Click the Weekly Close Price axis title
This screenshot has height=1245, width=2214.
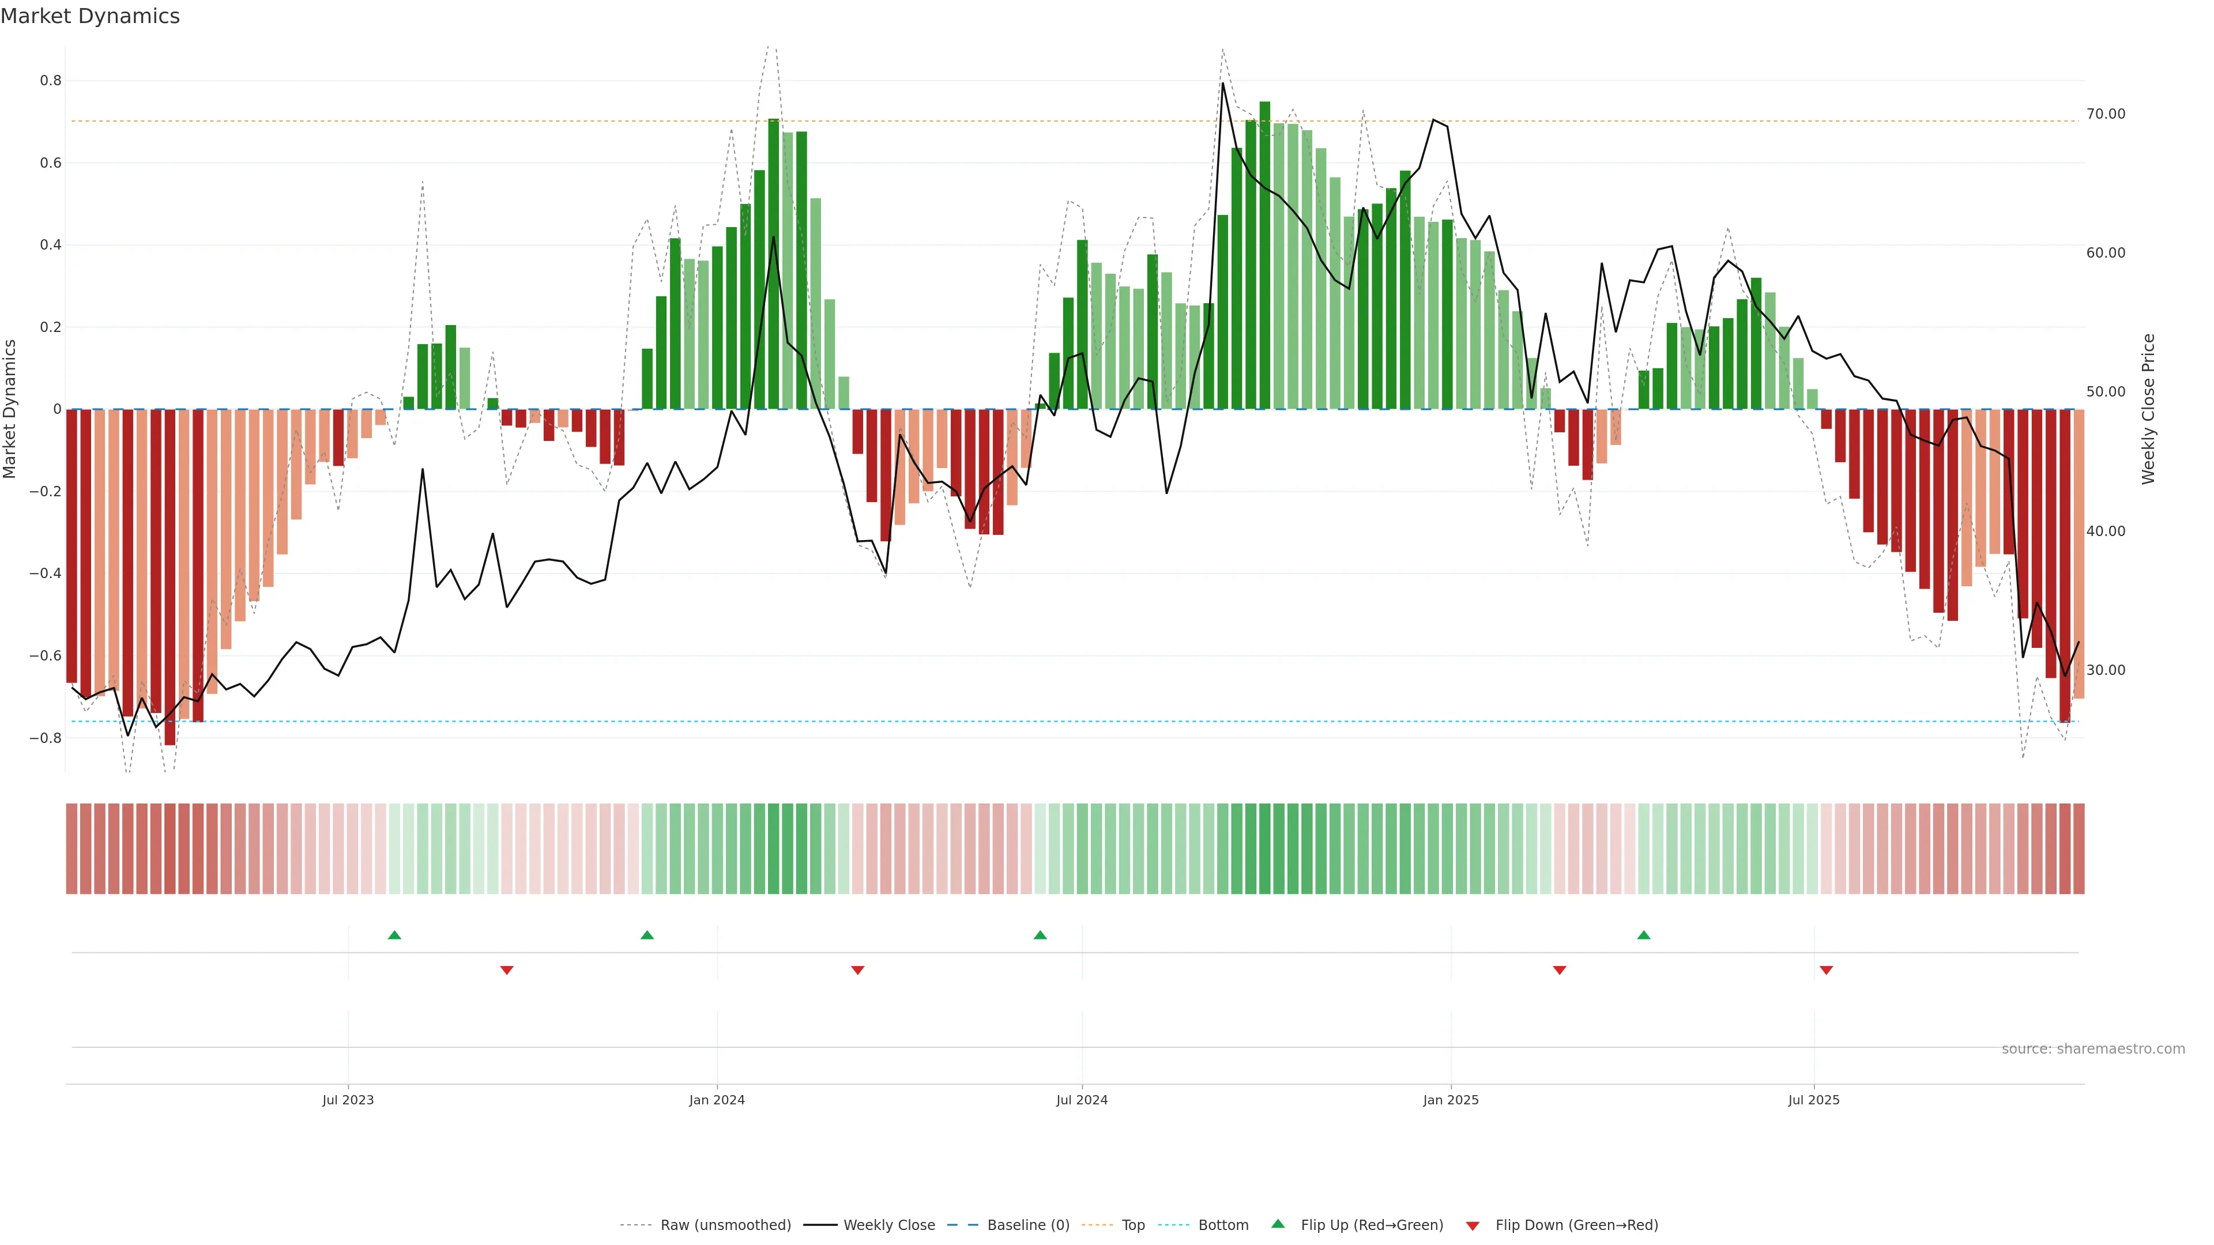[x=2149, y=409]
